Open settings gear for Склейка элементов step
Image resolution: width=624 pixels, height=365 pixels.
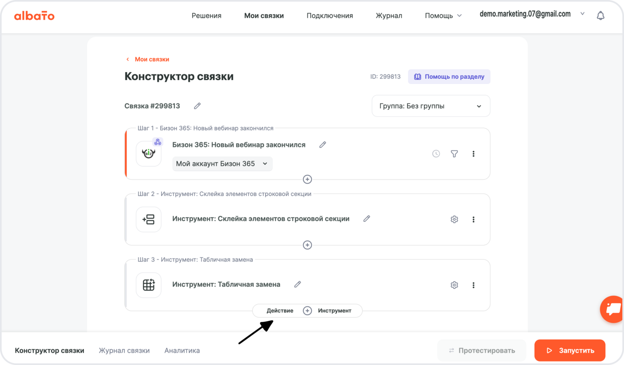(x=454, y=220)
